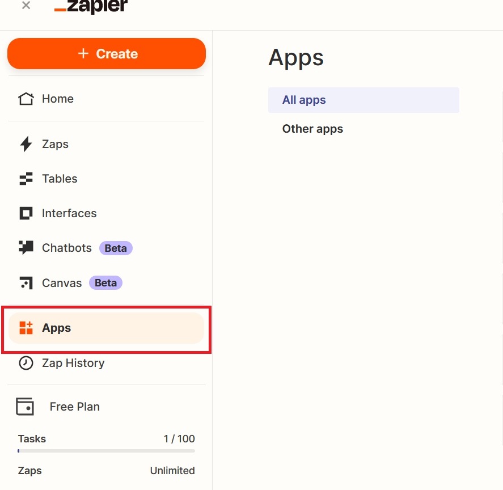
Task: Click the Home house icon
Action: (x=26, y=99)
